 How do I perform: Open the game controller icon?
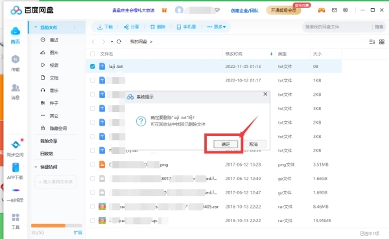(322, 10)
